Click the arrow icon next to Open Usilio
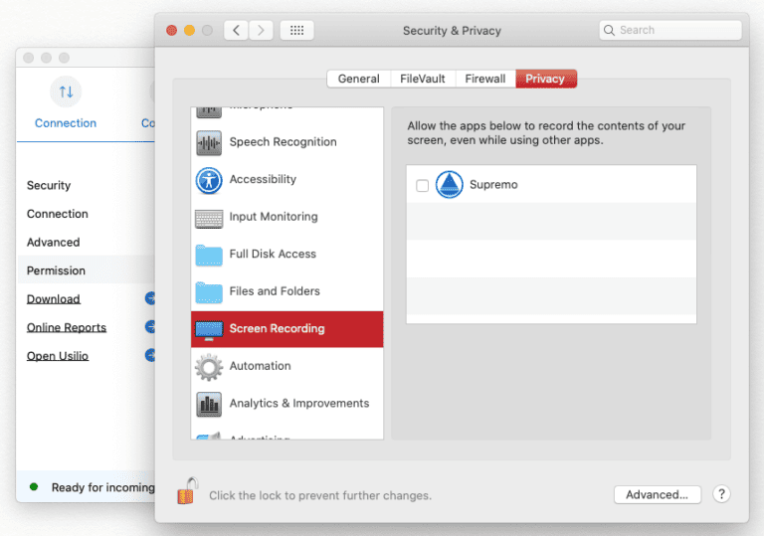Image resolution: width=764 pixels, height=536 pixels. pos(150,355)
